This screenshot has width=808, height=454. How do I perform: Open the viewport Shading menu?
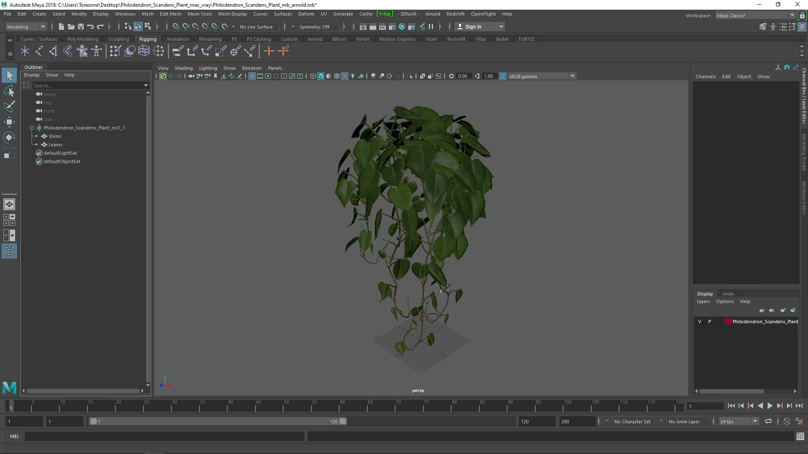183,68
